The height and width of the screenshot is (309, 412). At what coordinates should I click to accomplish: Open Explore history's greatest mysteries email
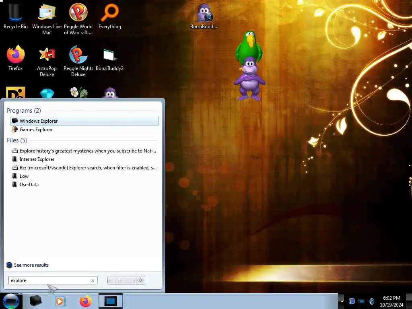pos(84,151)
